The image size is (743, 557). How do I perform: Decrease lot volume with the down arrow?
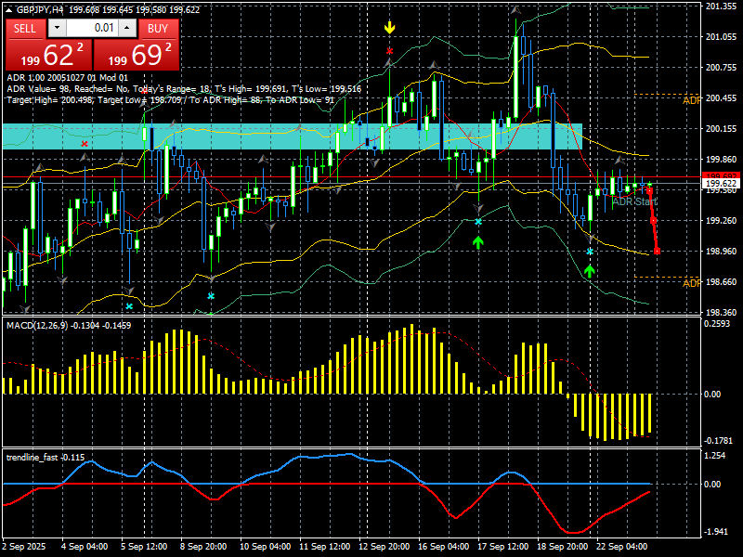click(x=58, y=29)
